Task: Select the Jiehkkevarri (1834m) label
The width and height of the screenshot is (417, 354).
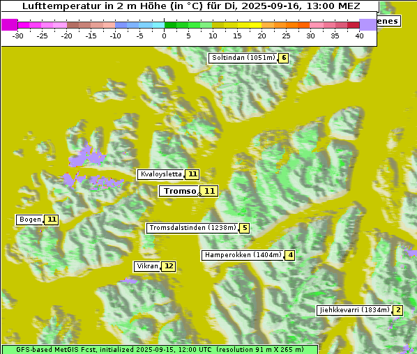Action: point(354,310)
